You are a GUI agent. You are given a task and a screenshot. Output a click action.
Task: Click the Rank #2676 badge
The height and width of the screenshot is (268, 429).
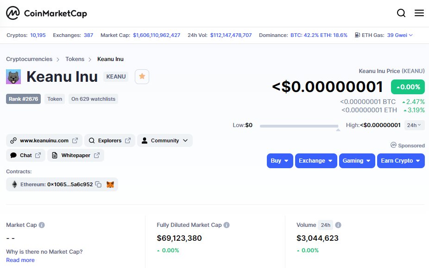[x=23, y=99]
